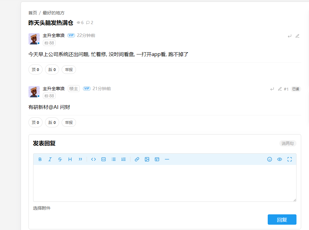Upvote second post with 顶 button
Image resolution: width=309 pixels, height=230 pixels.
point(35,122)
